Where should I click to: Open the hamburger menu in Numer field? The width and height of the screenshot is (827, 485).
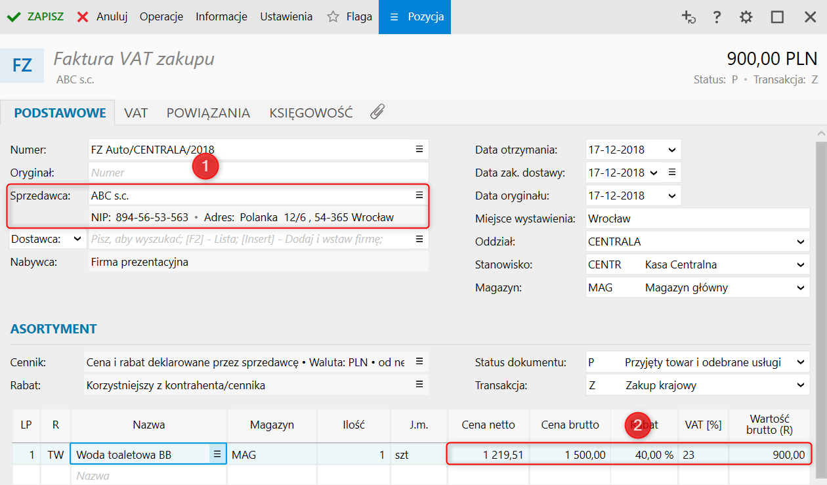click(x=419, y=150)
